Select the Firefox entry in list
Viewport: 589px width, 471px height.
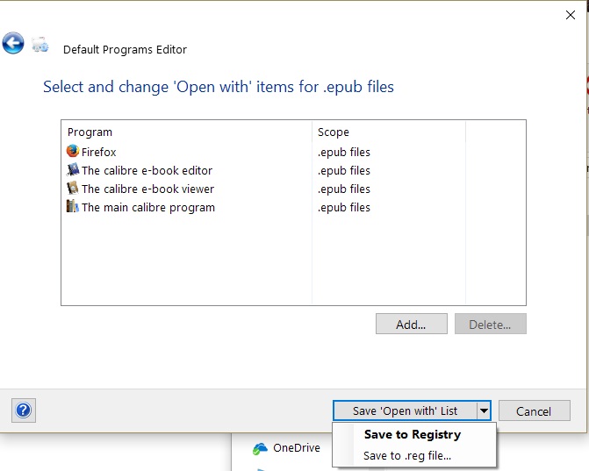[x=98, y=152]
